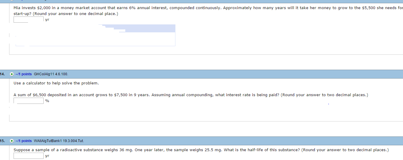
Task: Expand question 14 details with green plus icon
Action: pos(11,74)
